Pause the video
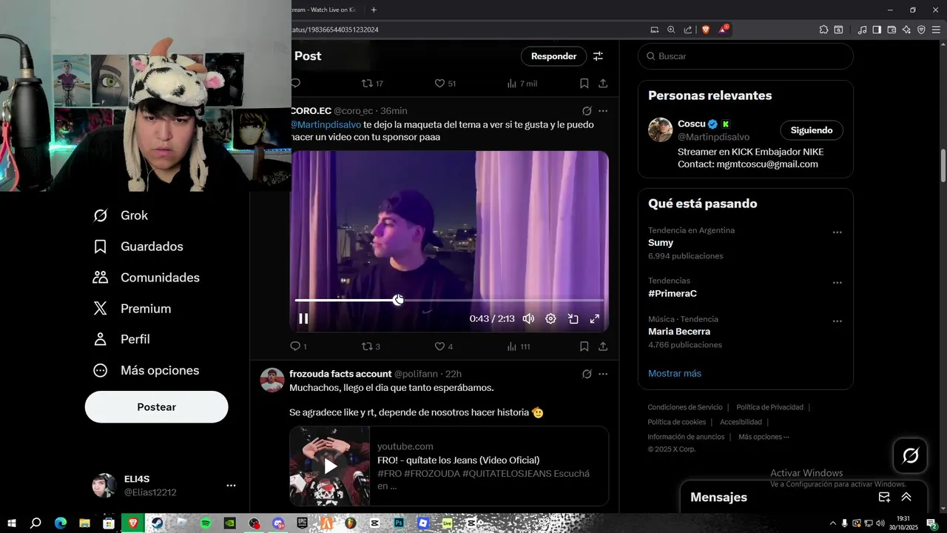The height and width of the screenshot is (533, 947). click(x=303, y=319)
